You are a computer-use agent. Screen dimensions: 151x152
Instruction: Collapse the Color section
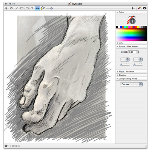click(x=117, y=12)
